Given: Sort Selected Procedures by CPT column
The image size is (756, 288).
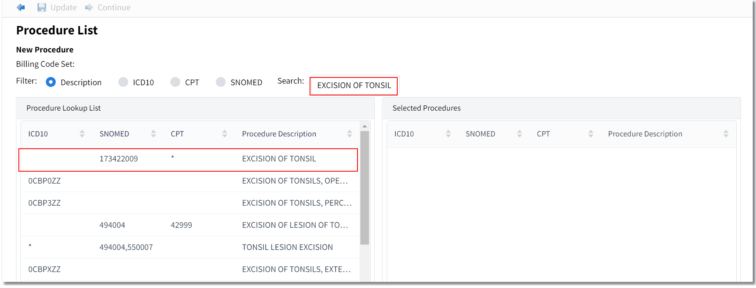Looking at the screenshot, I should [591, 134].
